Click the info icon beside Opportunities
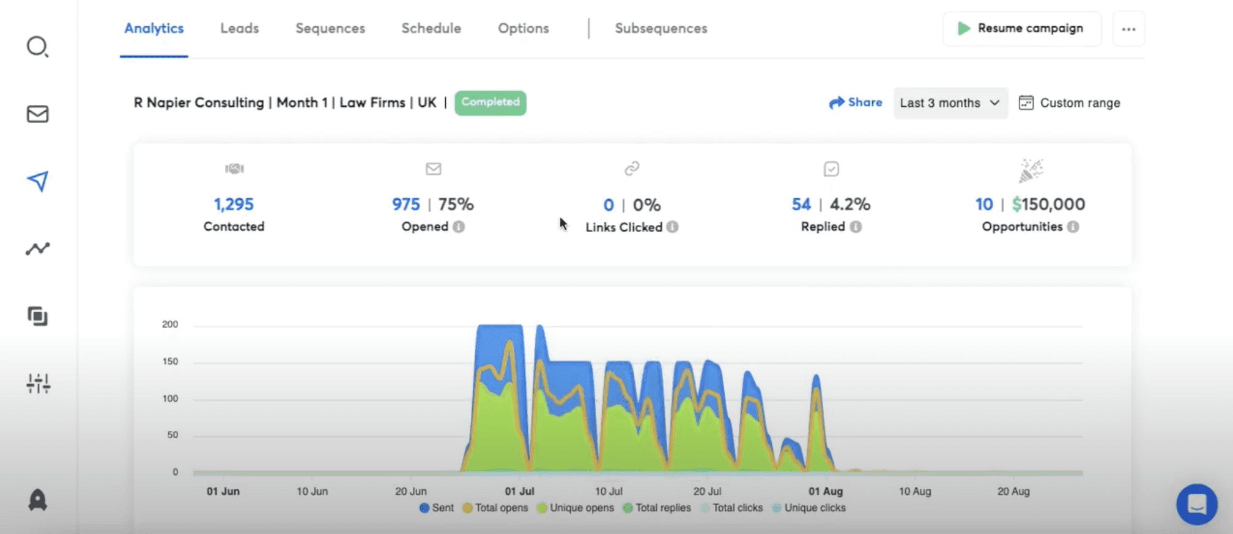The width and height of the screenshot is (1233, 534). point(1073,227)
